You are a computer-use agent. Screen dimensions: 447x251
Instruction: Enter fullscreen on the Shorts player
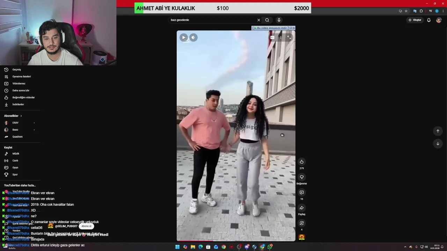click(x=289, y=37)
